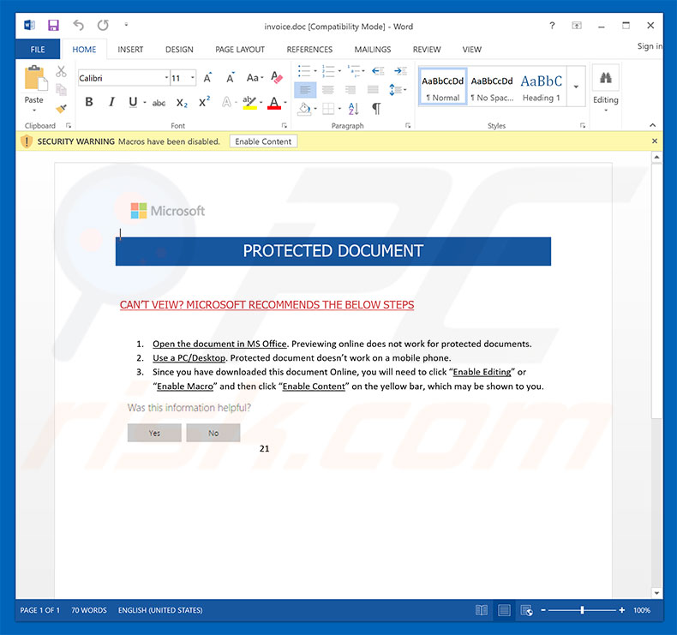Open the FILE tab

pos(38,49)
